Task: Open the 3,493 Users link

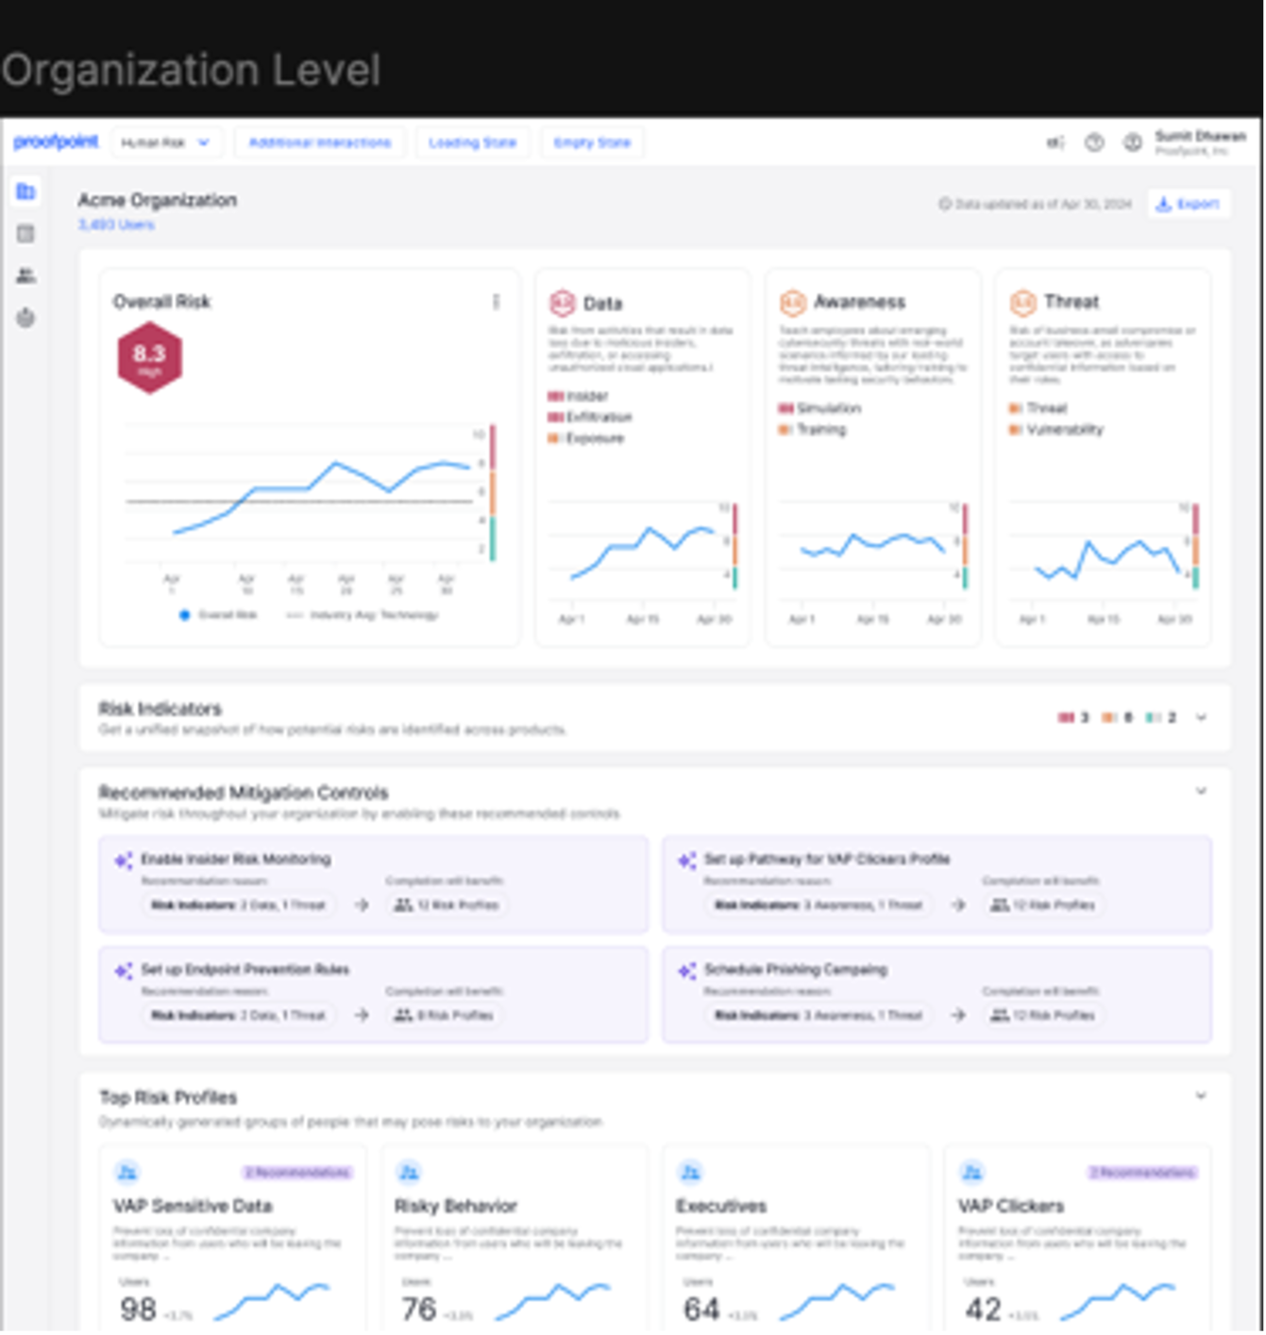Action: (x=115, y=225)
